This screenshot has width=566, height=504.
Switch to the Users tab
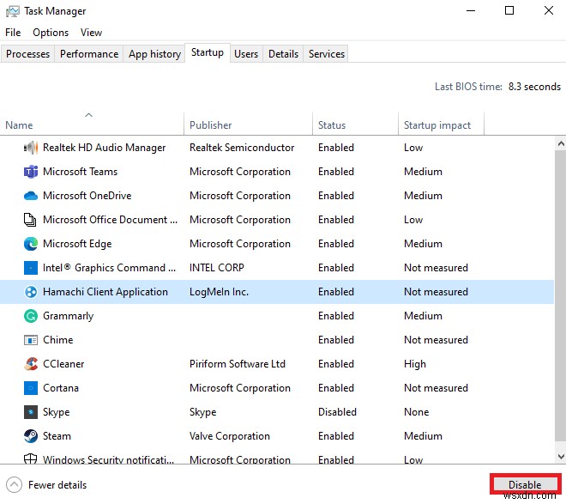[246, 54]
